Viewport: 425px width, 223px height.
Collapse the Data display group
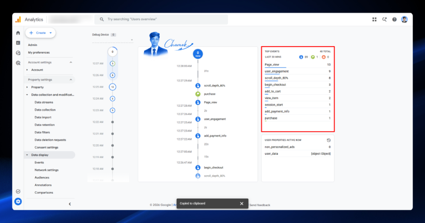pyautogui.click(x=27, y=155)
